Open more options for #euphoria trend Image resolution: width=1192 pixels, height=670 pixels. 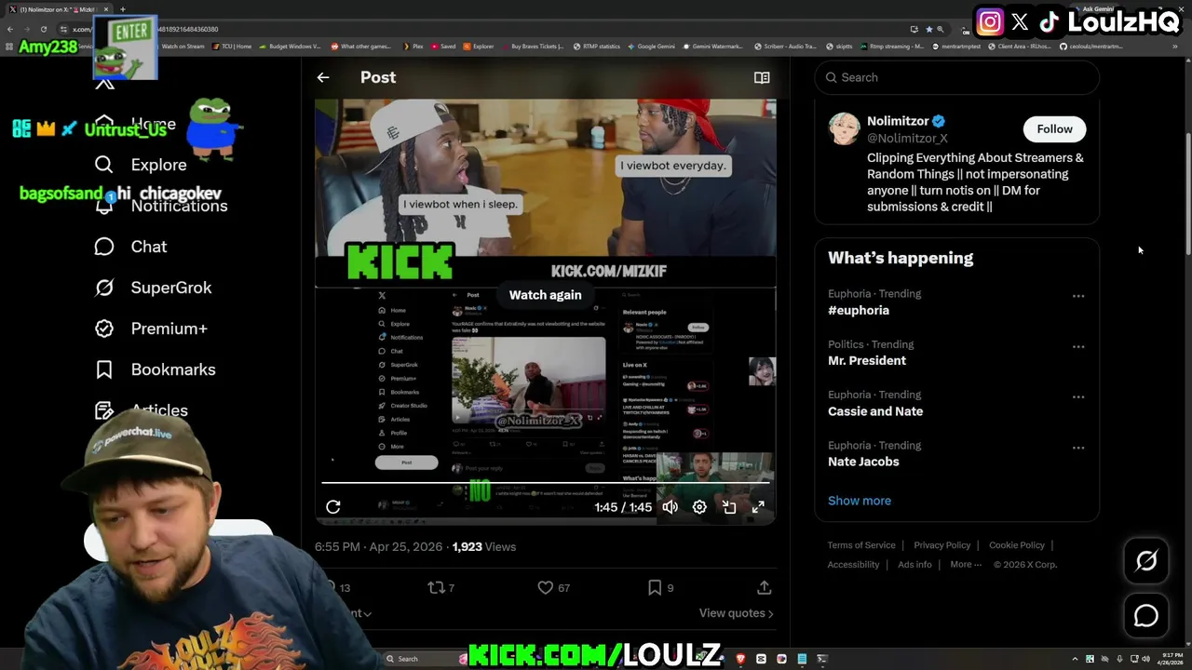click(x=1078, y=296)
